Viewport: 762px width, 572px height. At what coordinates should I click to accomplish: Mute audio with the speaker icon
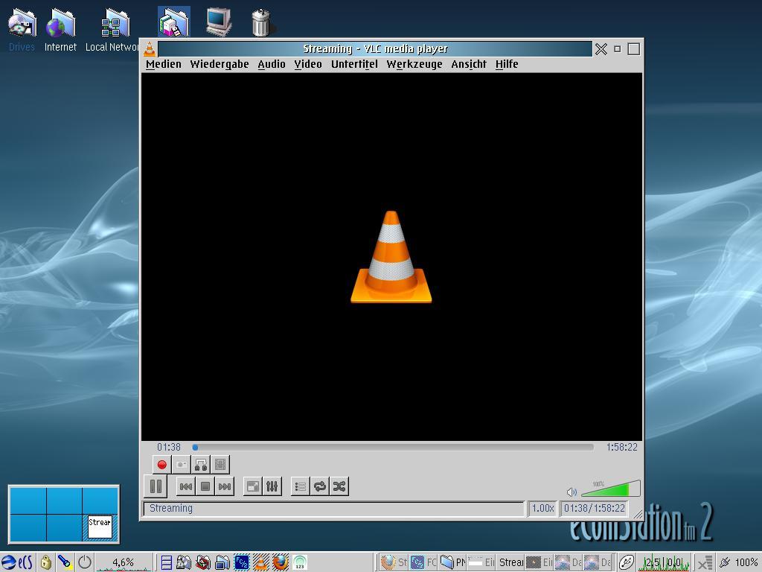(571, 492)
